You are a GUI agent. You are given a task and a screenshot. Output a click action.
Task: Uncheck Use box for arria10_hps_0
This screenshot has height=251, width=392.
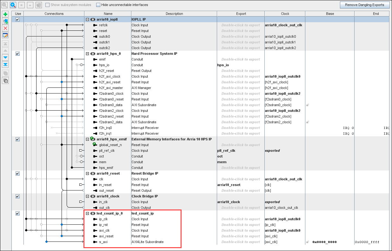17,54
